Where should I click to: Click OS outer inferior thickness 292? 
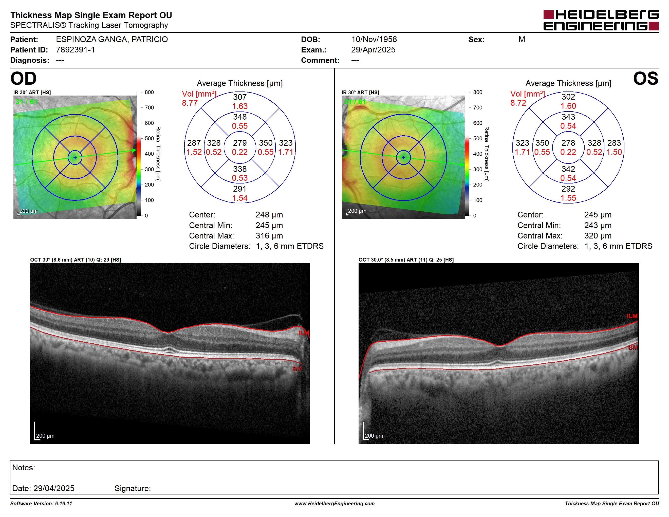click(x=568, y=189)
